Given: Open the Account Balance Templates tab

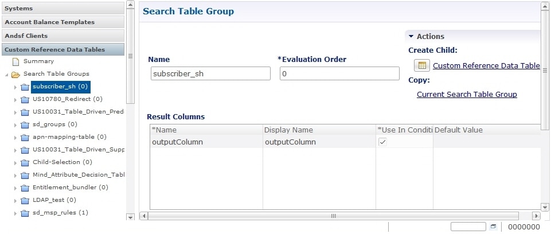Looking at the screenshot, I should [63, 22].
